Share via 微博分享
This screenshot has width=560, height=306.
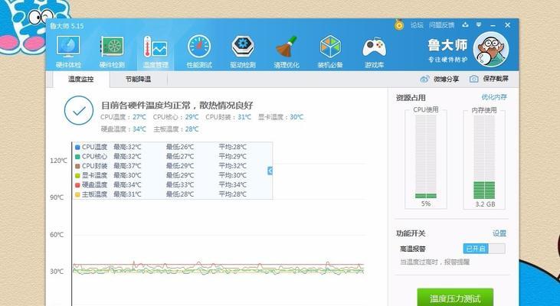coord(440,79)
